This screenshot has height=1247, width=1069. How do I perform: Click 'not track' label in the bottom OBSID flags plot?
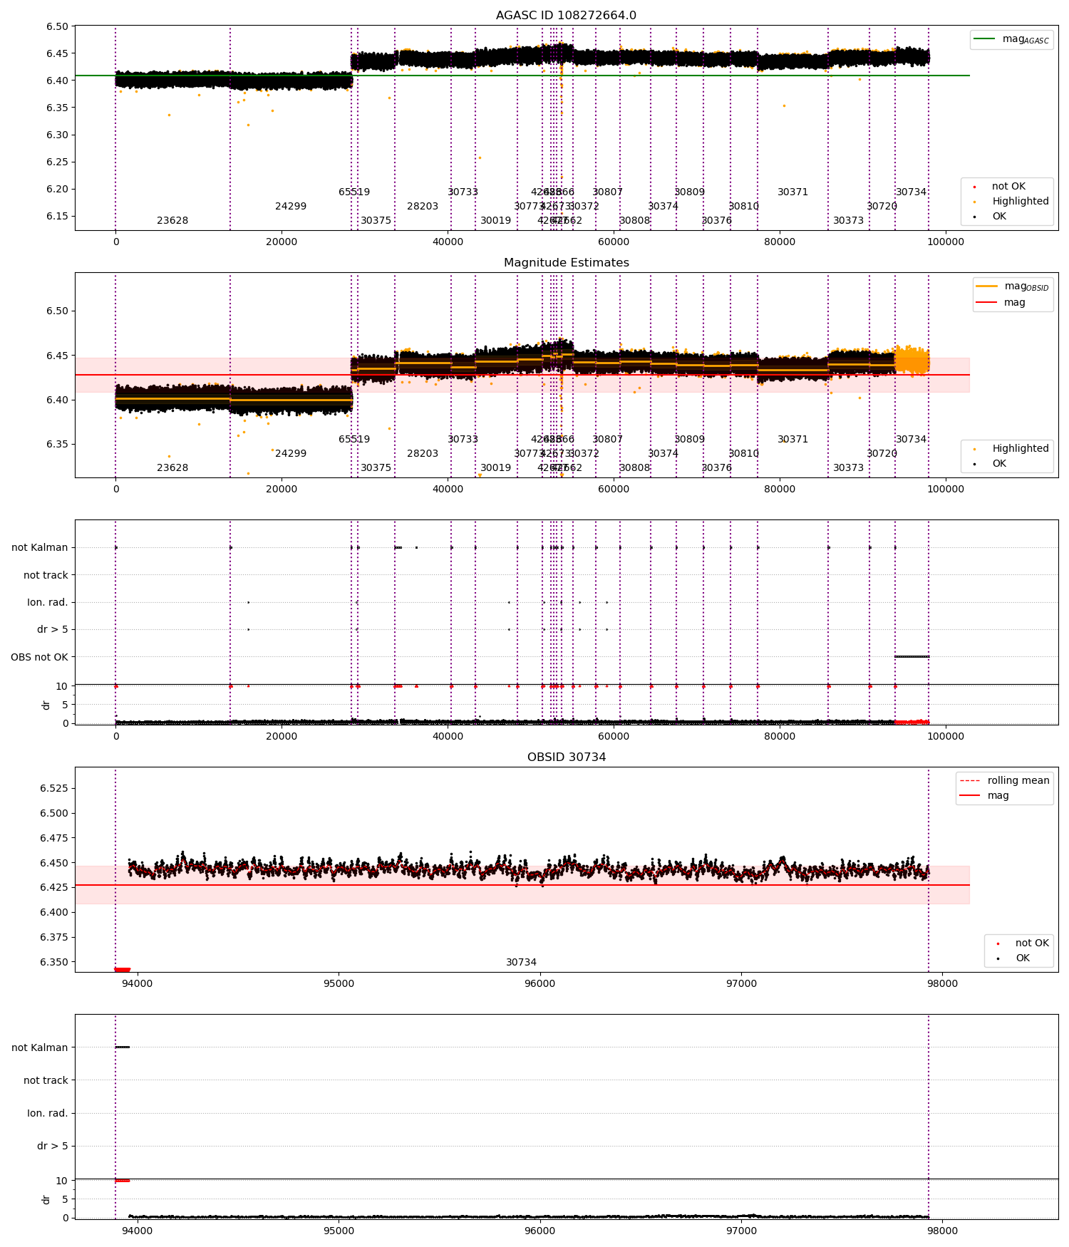pyautogui.click(x=46, y=1080)
